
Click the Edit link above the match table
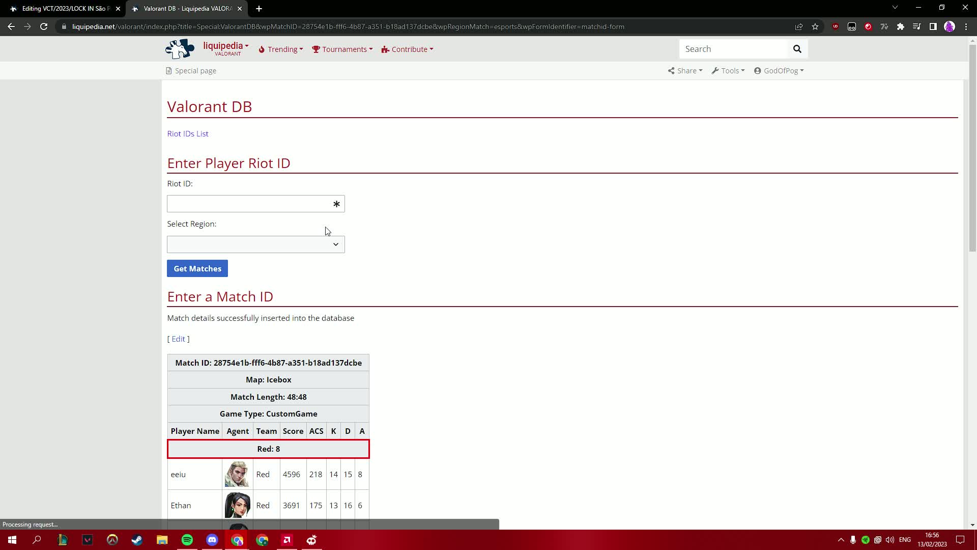pos(179,339)
